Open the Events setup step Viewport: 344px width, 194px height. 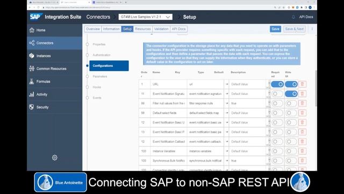[x=97, y=98]
